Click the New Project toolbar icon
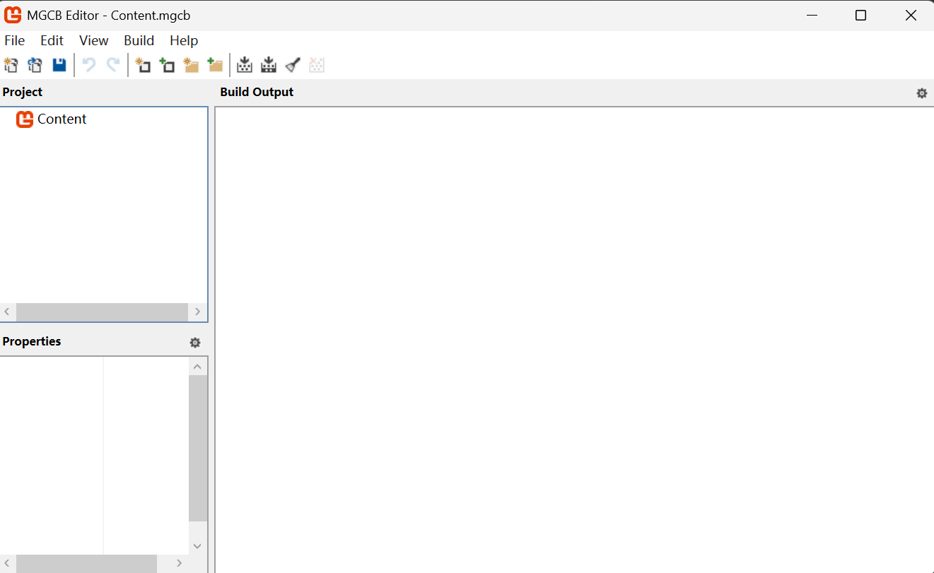This screenshot has width=934, height=573. pyautogui.click(x=11, y=66)
